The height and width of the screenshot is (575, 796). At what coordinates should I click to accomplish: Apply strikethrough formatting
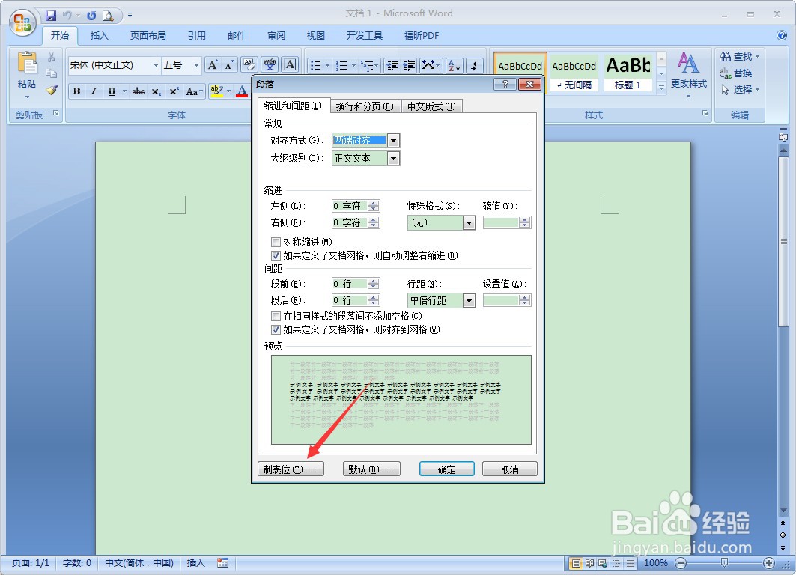[x=138, y=91]
